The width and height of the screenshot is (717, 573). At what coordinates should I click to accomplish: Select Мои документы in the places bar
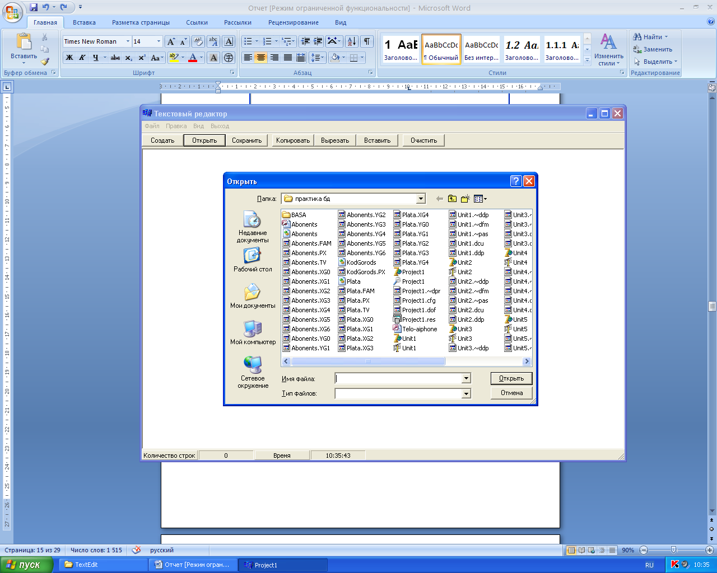pos(253,296)
